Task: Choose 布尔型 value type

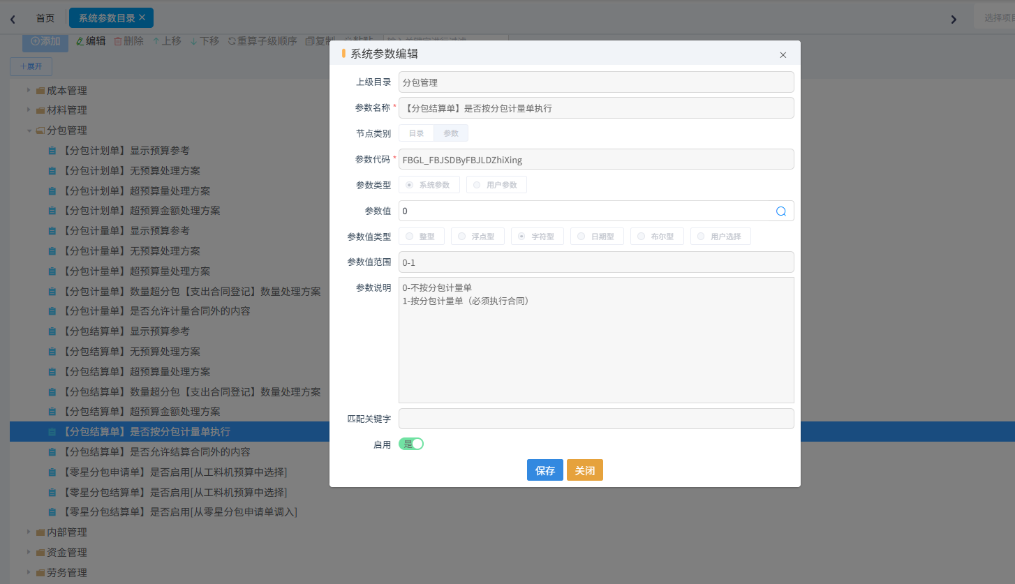Action: pos(657,237)
